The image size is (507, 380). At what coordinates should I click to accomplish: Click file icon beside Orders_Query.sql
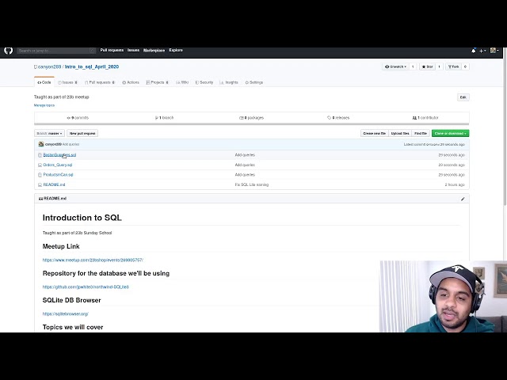[x=40, y=165]
